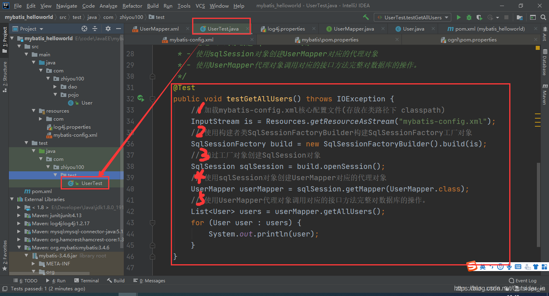
Task: Open the Analyze menu
Action: [108, 6]
